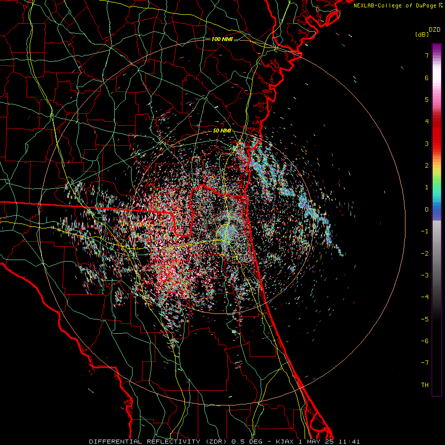This screenshot has width=445, height=445.
Task: Click the 4 value on color scale
Action: click(x=427, y=122)
